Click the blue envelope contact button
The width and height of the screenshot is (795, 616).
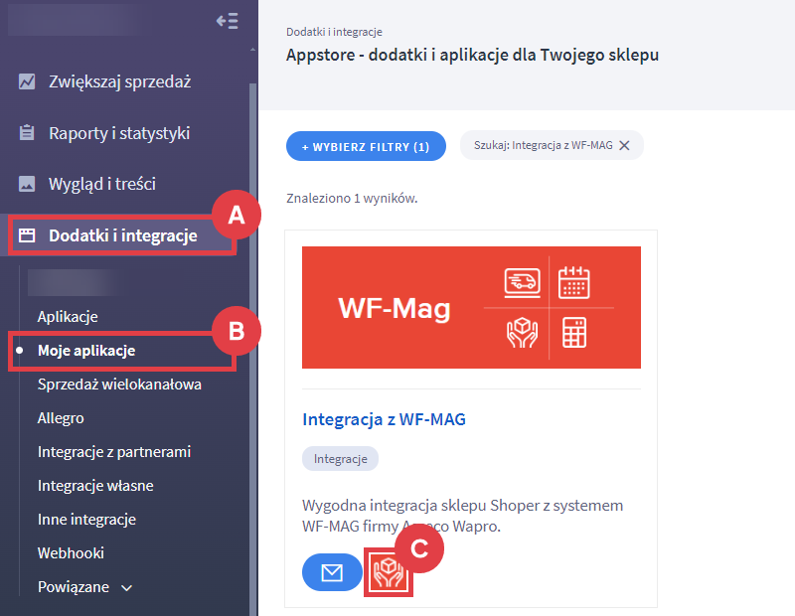coord(332,573)
